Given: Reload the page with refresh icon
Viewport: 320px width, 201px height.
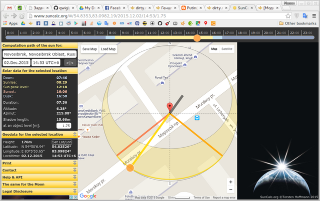Looking at the screenshot, I should pos(21,15).
